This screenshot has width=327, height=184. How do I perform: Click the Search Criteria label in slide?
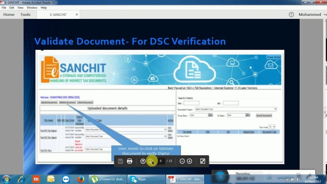coord(185,98)
